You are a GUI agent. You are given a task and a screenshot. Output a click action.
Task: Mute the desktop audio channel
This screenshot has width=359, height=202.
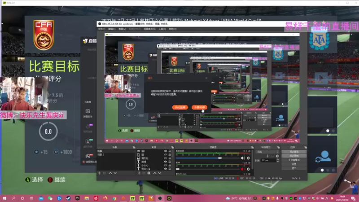pyautogui.click(x=243, y=158)
